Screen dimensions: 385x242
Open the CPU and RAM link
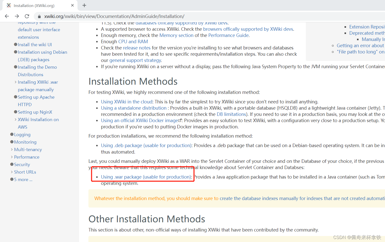(x=133, y=41)
